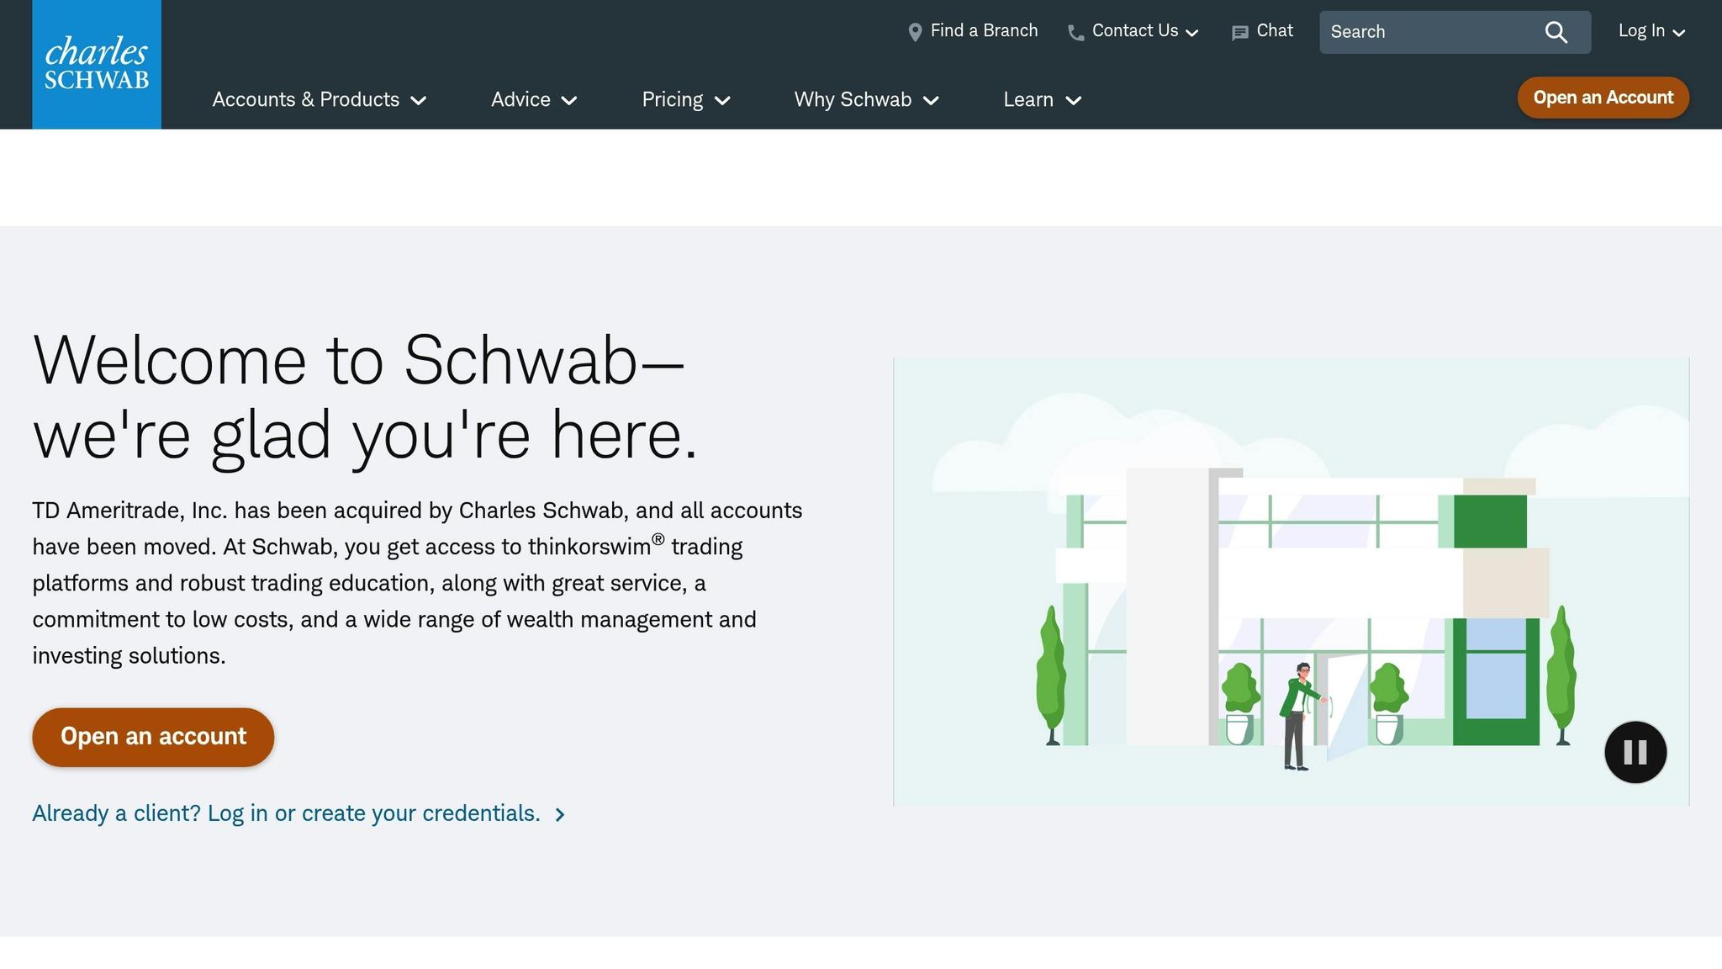Viewport: 1722px width, 969px height.
Task: Expand the Contact Us dropdown arrow
Action: (1191, 33)
